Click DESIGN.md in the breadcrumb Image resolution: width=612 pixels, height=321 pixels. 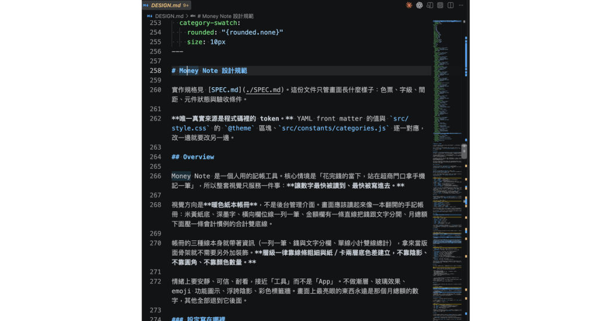click(x=169, y=16)
